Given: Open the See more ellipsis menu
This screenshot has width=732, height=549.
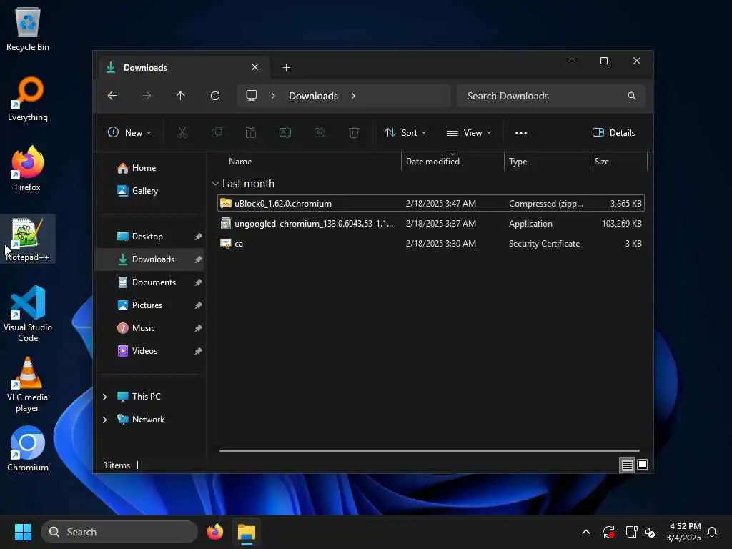Looking at the screenshot, I should click(x=521, y=132).
